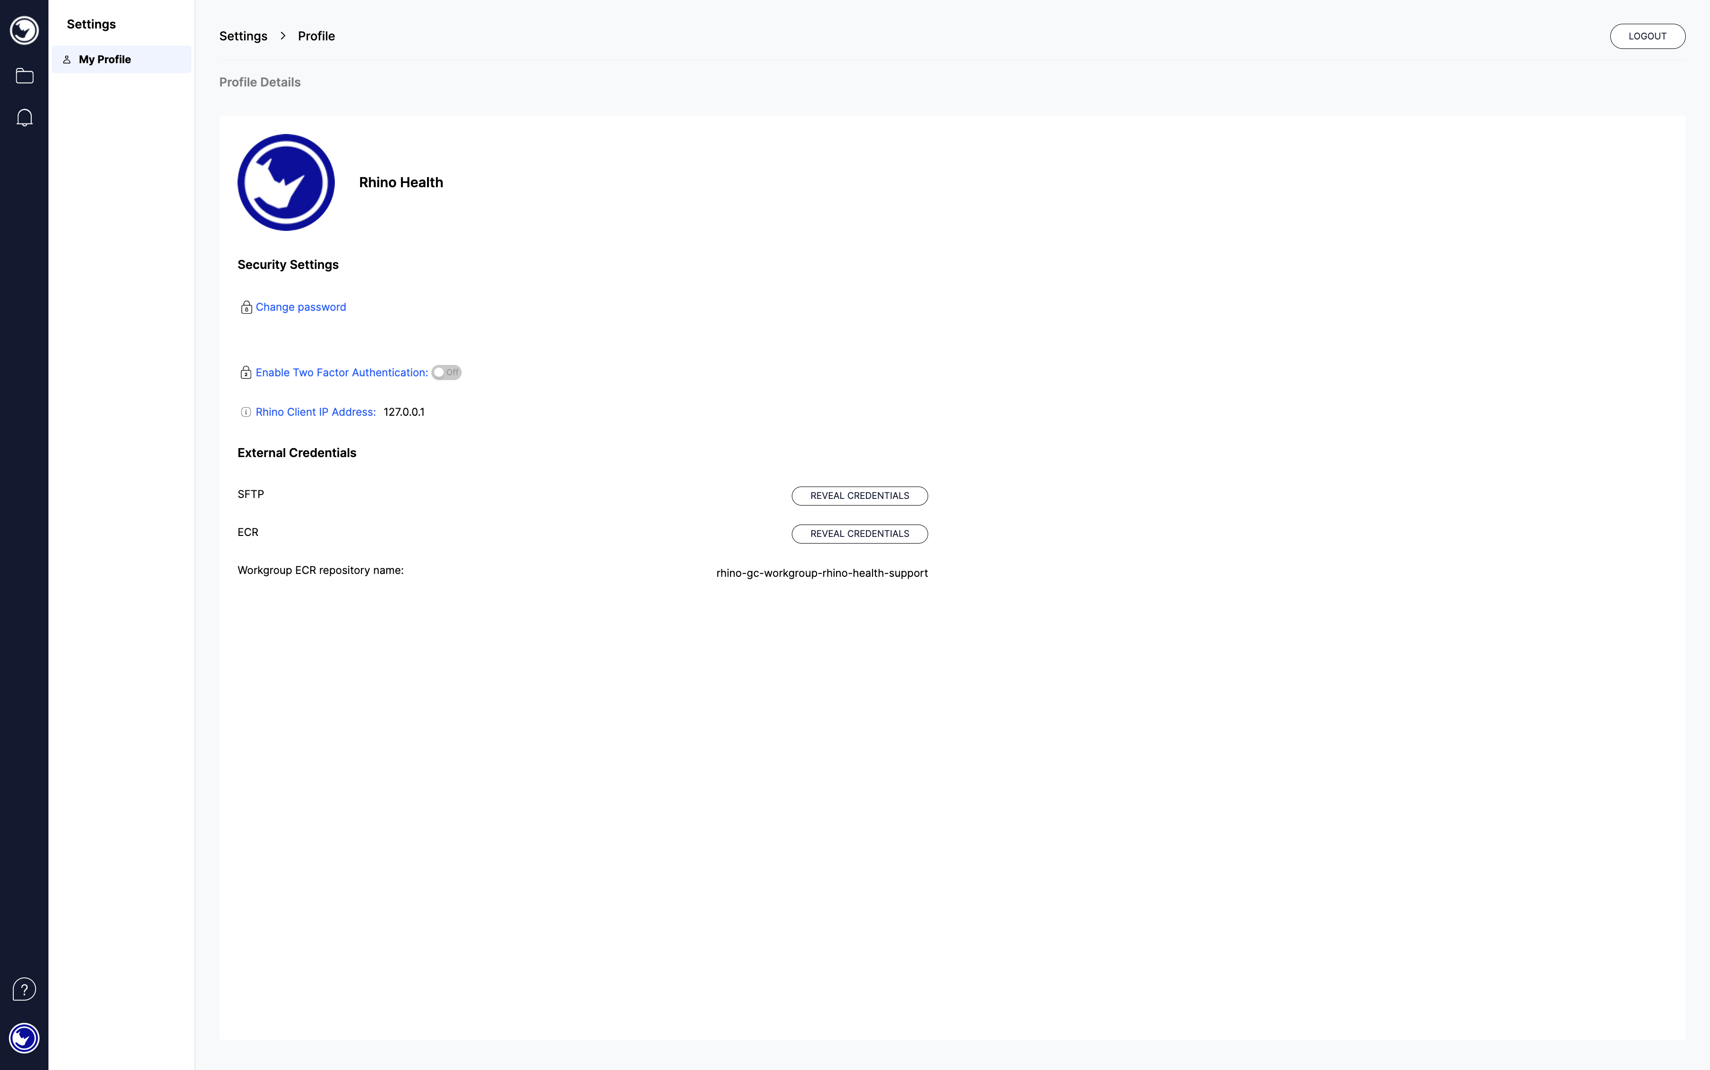The height and width of the screenshot is (1070, 1710).
Task: Click the person icon beside My Profile
Action: pyautogui.click(x=66, y=59)
